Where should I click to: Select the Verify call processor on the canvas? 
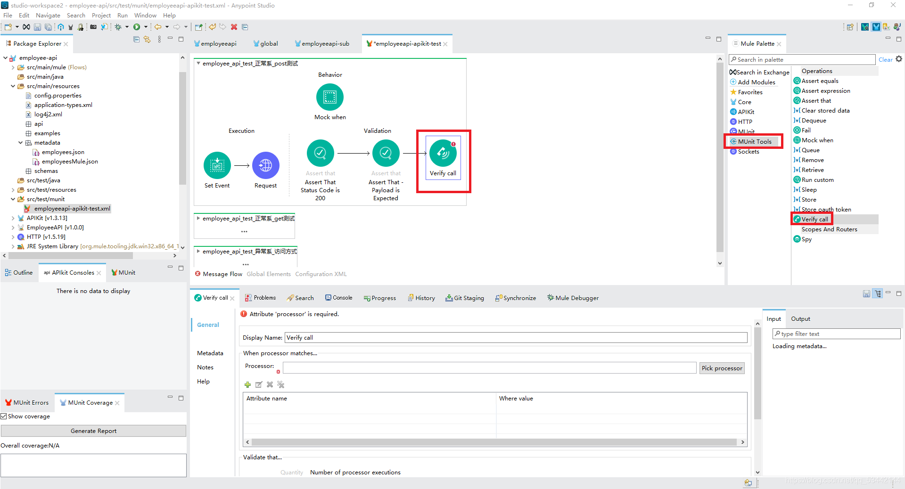pos(443,153)
